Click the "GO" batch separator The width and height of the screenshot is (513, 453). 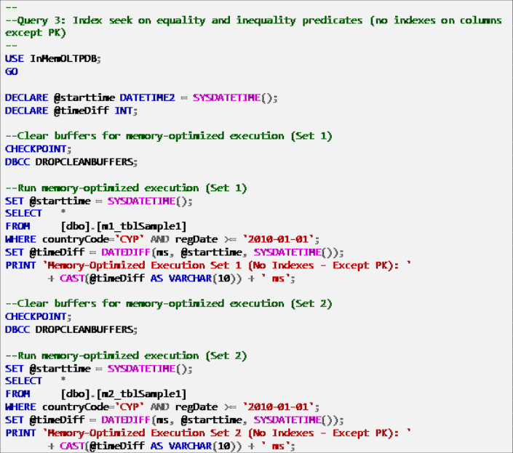(x=12, y=71)
